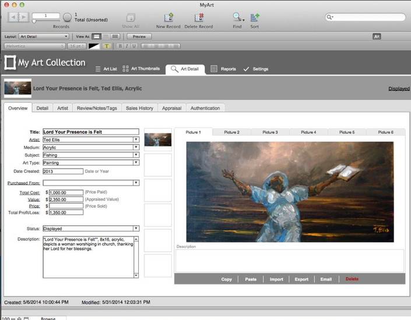Expand the Status dropdown arrow
The image size is (411, 320).
pyautogui.click(x=136, y=229)
